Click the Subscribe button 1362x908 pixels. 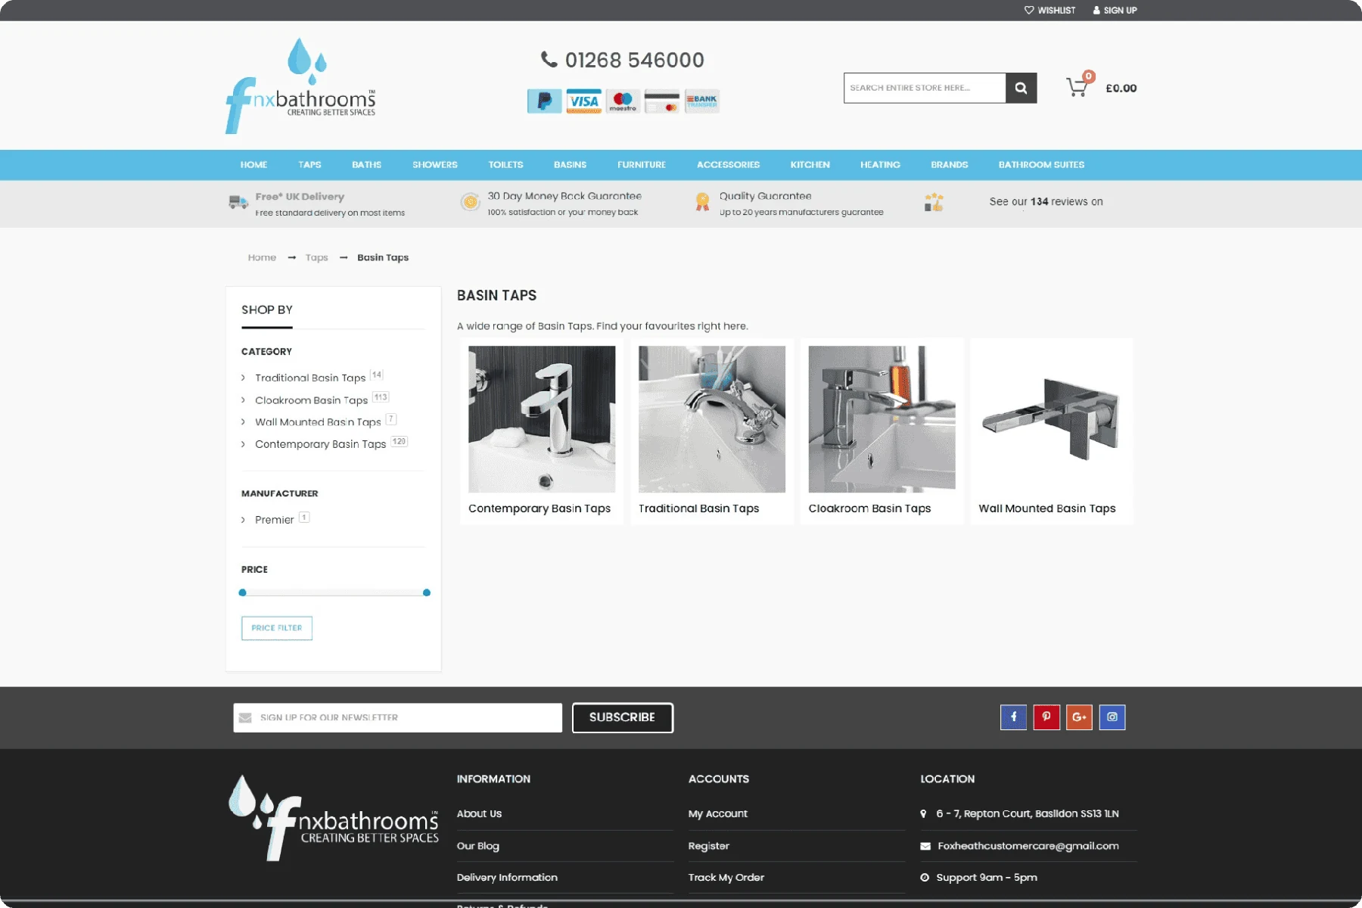pyautogui.click(x=623, y=717)
